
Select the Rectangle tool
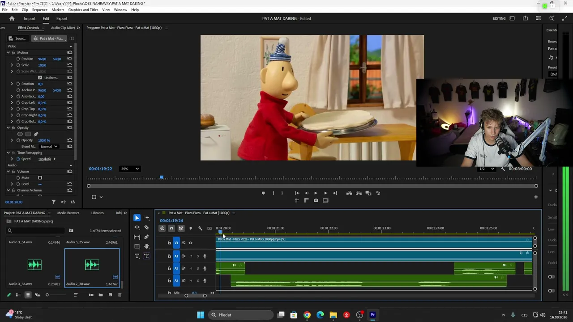(x=137, y=246)
